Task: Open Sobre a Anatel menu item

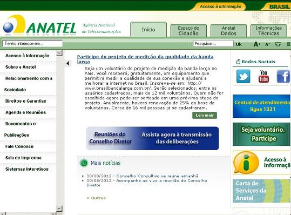Action: [x=21, y=67]
